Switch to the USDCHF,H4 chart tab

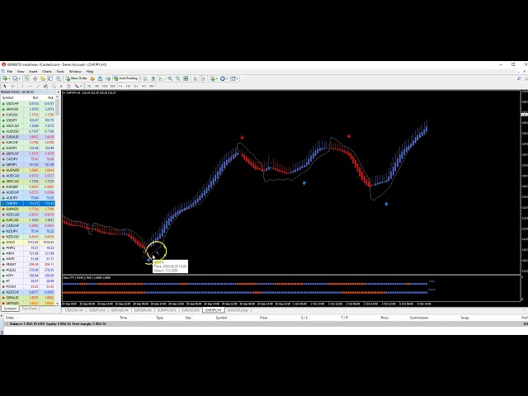coord(76,310)
